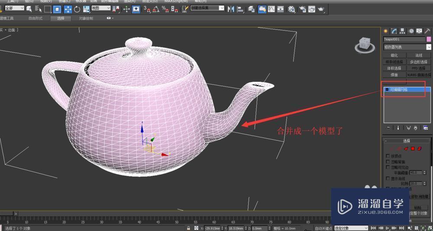Click the 体积选择 modifier button
433x231 pixels.
[394, 68]
